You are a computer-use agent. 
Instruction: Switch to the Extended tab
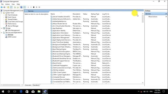28,85
